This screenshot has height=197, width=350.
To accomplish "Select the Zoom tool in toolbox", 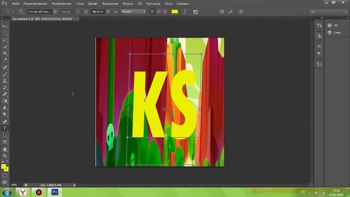I will (5, 156).
